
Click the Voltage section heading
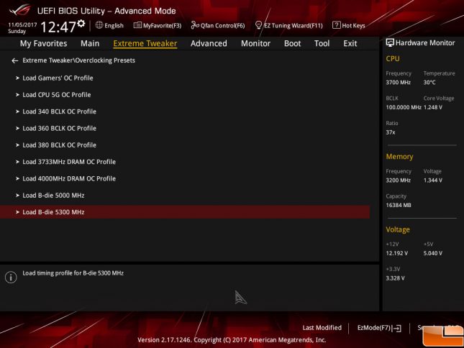(398, 229)
